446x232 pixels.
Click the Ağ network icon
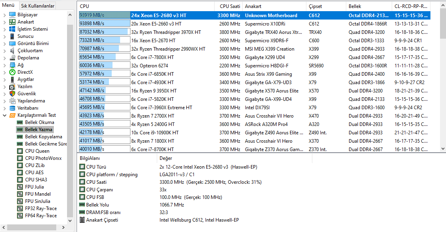click(x=12, y=65)
